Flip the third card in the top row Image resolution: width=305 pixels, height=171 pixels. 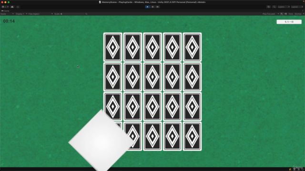pyautogui.click(x=152, y=47)
